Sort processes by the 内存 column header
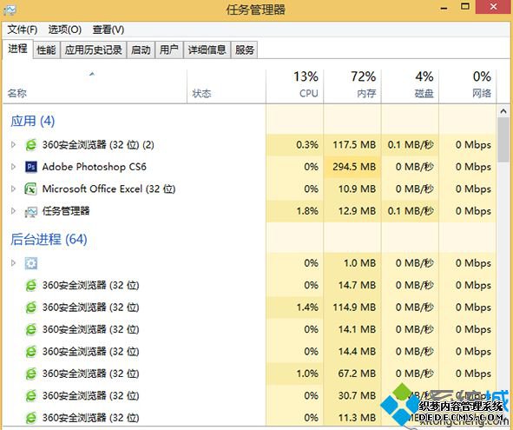The height and width of the screenshot is (430, 513). (x=352, y=86)
